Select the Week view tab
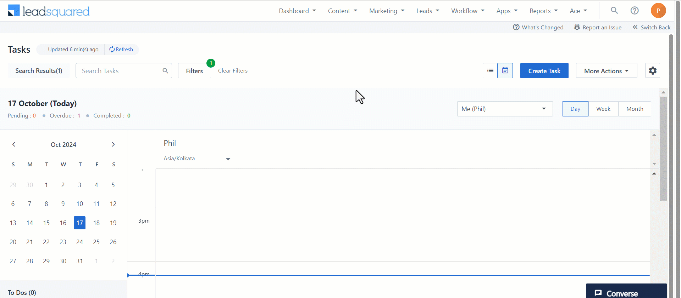Viewport: 681px width, 298px height. [603, 109]
